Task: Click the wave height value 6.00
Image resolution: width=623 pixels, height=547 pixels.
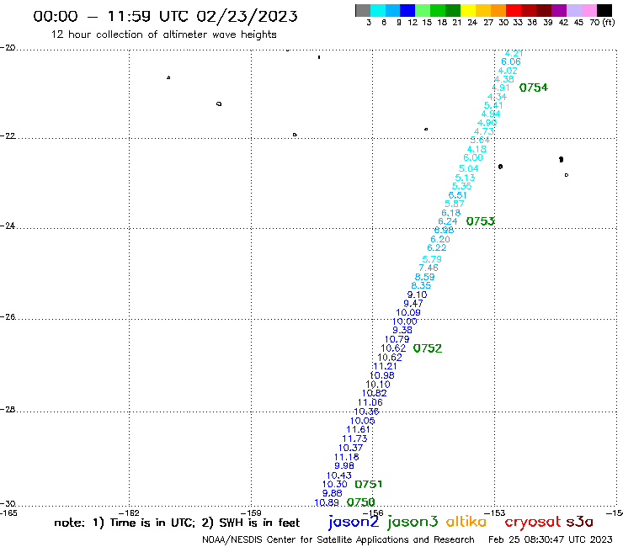Action: click(x=473, y=157)
